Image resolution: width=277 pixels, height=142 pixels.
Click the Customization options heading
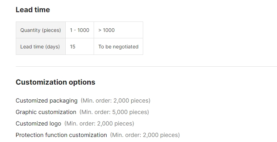(56, 82)
